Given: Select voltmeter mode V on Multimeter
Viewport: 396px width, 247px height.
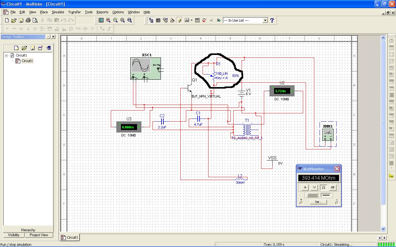Looking at the screenshot, I should coord(314,187).
